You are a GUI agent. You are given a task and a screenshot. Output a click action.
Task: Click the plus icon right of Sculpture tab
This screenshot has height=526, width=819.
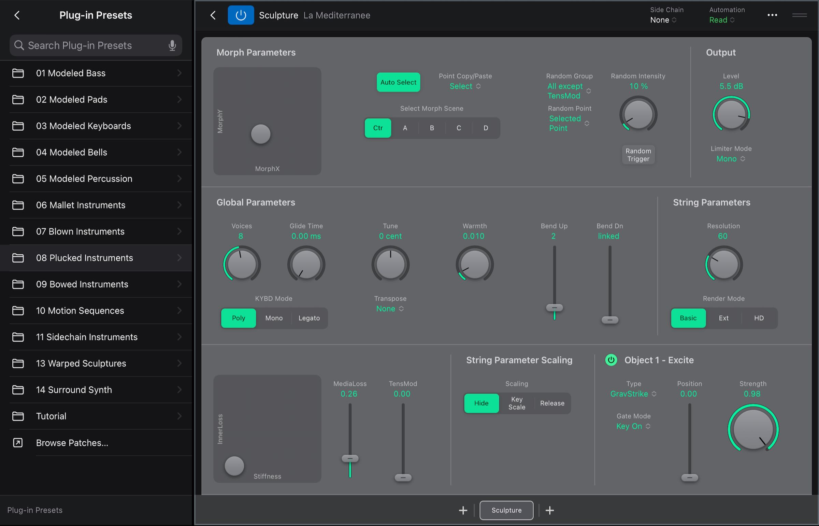(x=550, y=510)
